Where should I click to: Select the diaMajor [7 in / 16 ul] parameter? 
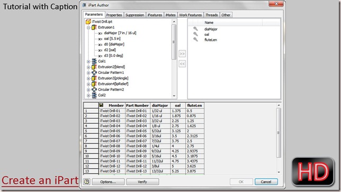click(120, 33)
